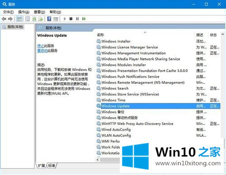Click the 停止 link to stop service
Image resolution: width=226 pixels, height=175 pixels.
40,46
